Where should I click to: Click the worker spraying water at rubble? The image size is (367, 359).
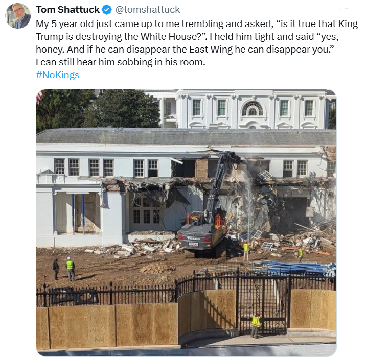(246, 251)
